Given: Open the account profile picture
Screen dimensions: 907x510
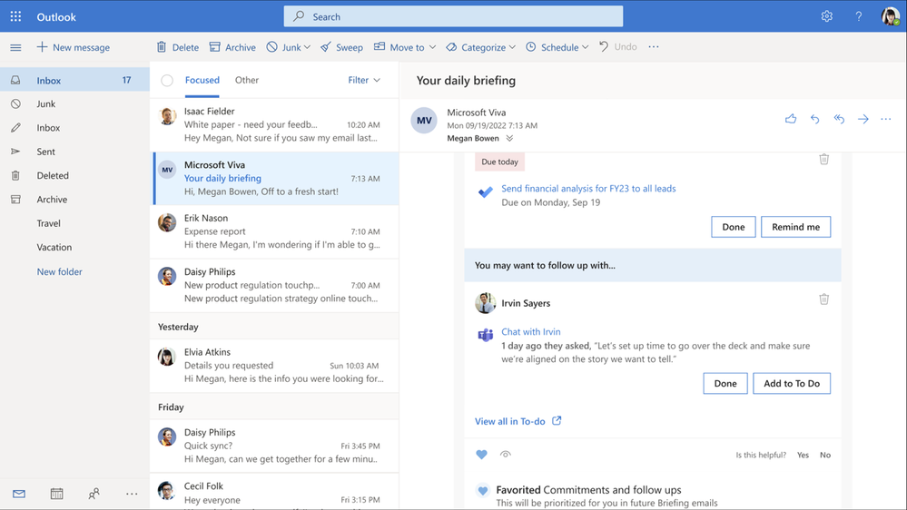Looking at the screenshot, I should coord(890,16).
